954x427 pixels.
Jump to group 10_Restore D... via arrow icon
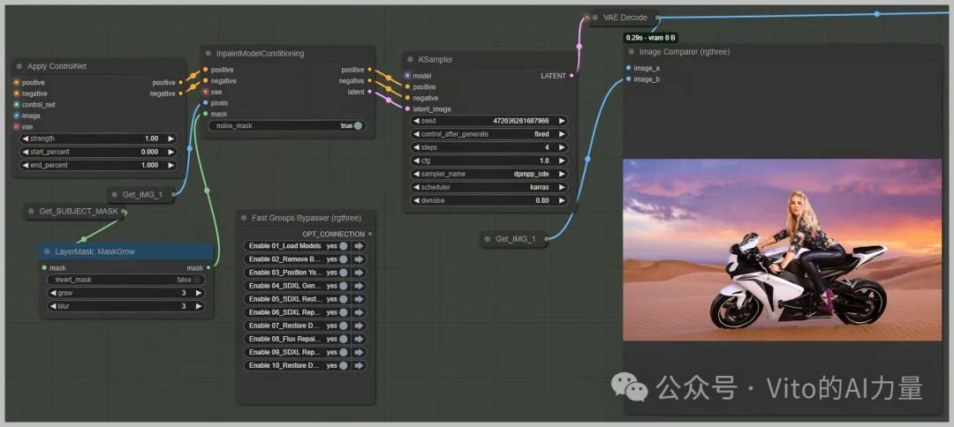click(x=359, y=365)
